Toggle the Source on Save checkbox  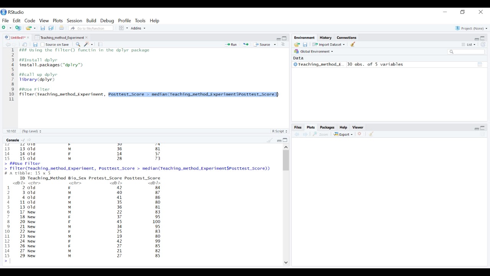click(x=42, y=45)
